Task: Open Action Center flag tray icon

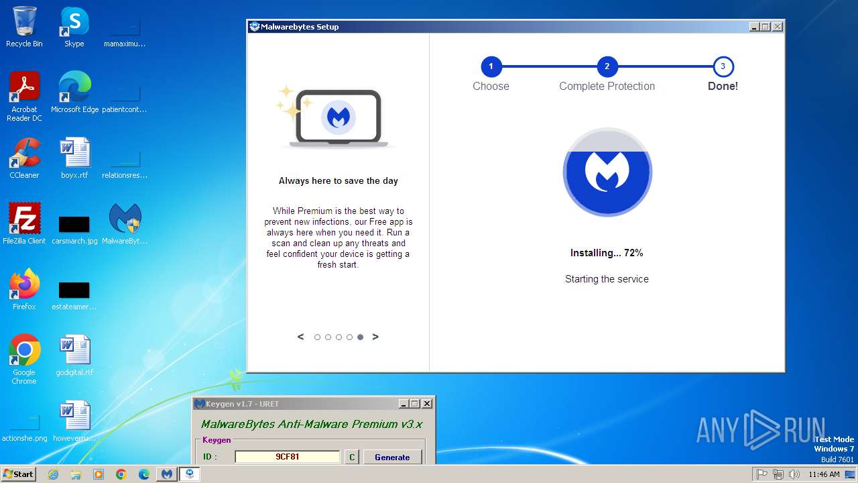Action: tap(762, 474)
